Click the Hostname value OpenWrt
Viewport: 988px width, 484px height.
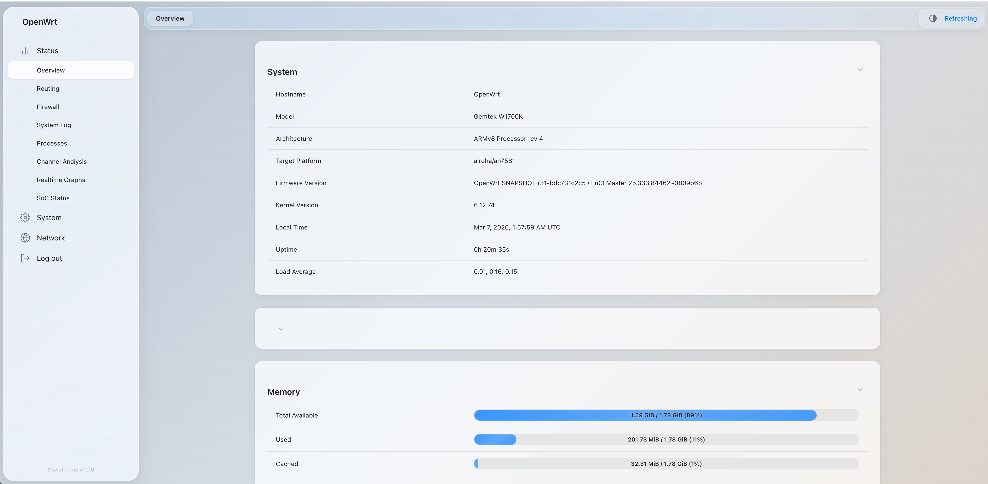[x=487, y=94]
